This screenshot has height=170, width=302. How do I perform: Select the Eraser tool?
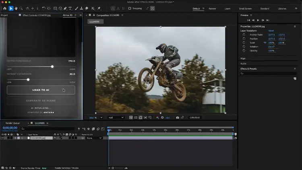87,8
